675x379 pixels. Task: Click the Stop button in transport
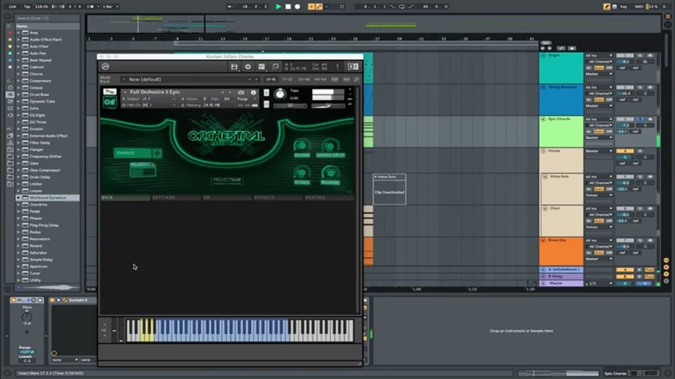point(288,6)
